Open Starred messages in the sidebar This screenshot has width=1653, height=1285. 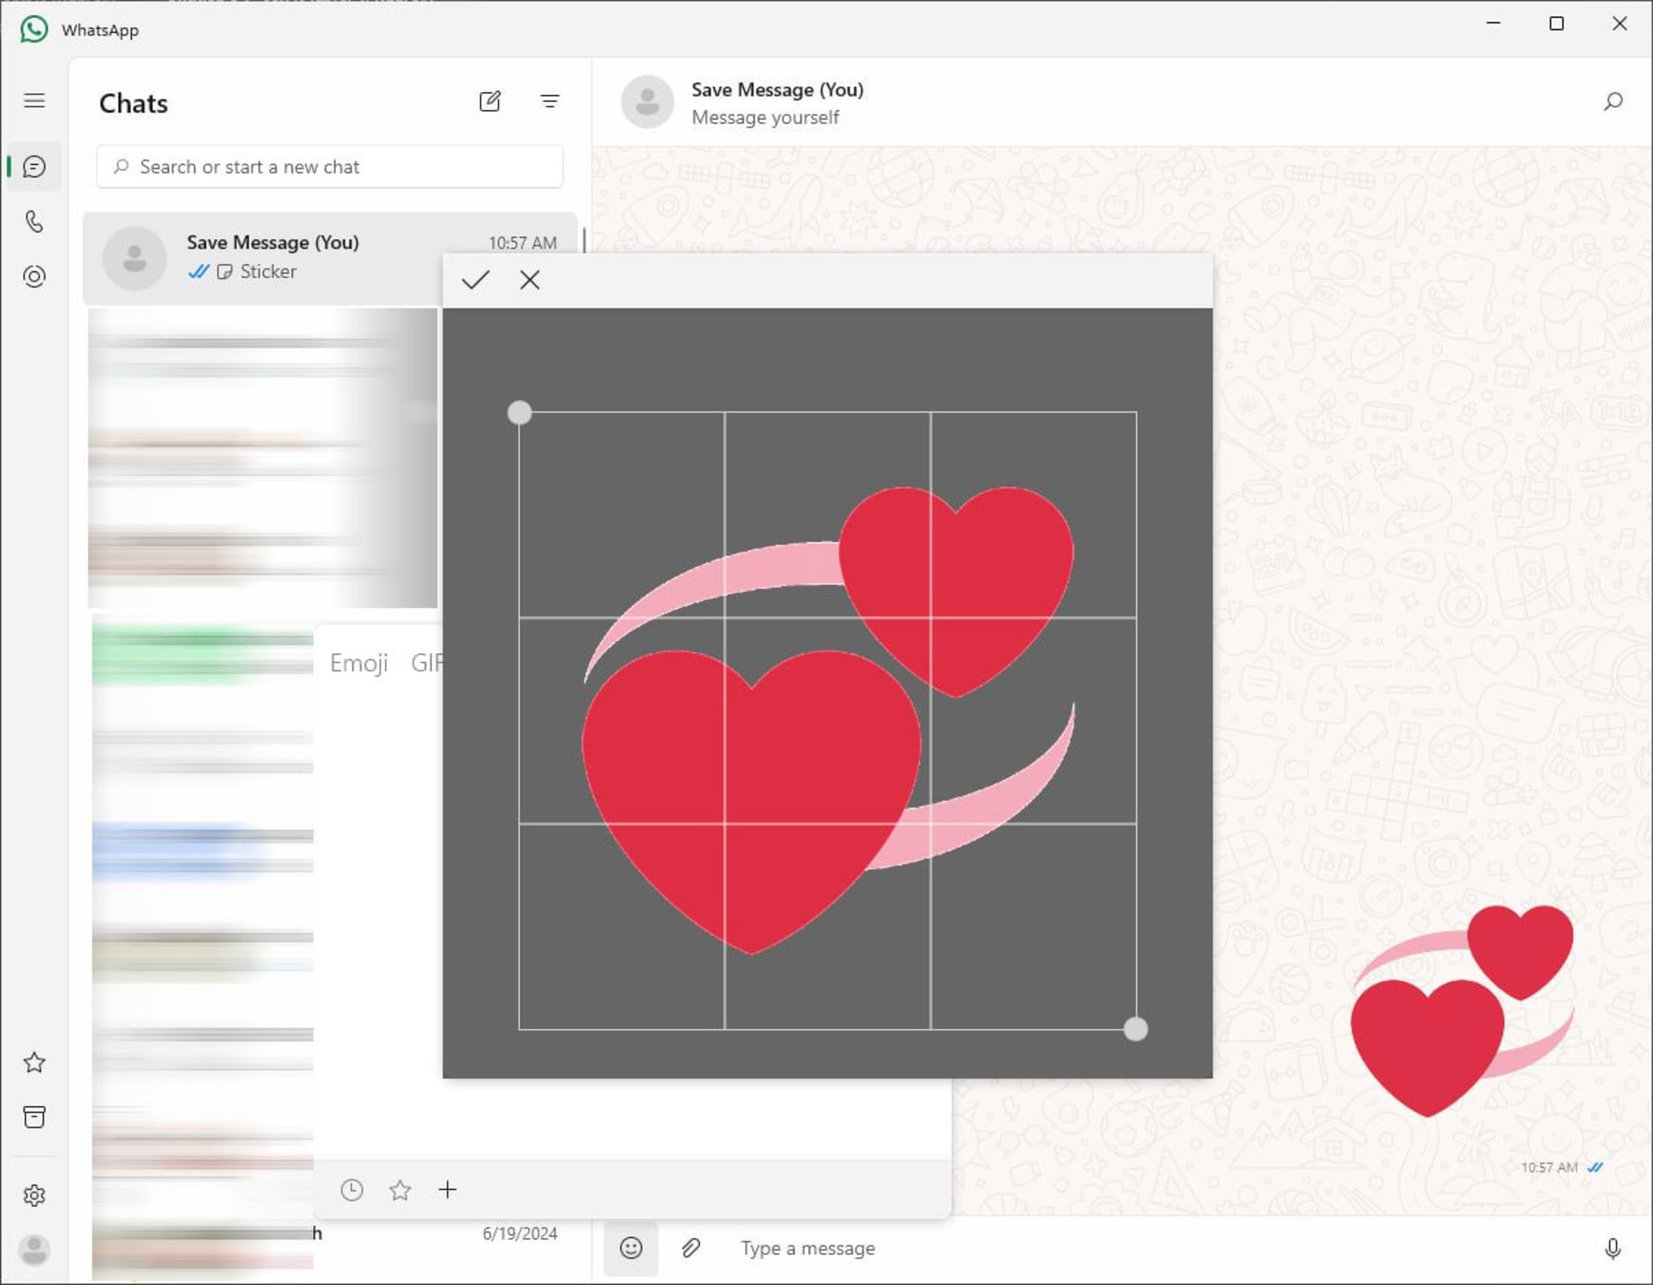point(34,1063)
